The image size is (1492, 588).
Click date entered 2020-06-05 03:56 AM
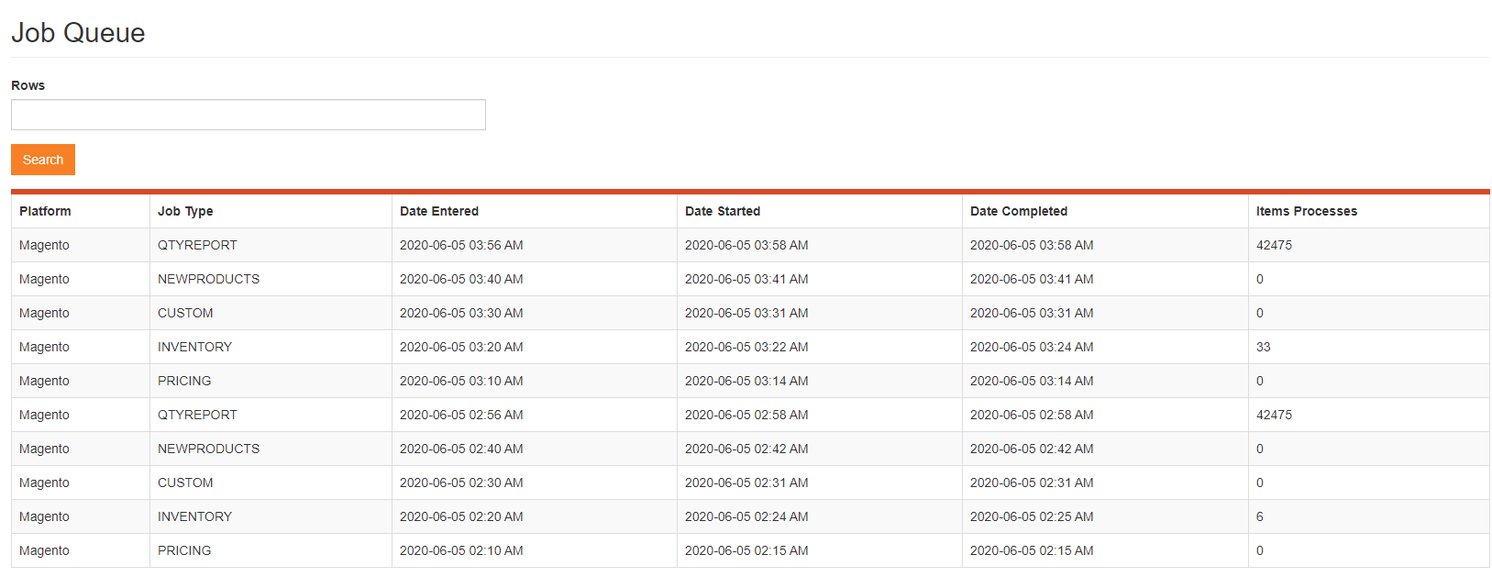tap(461, 245)
